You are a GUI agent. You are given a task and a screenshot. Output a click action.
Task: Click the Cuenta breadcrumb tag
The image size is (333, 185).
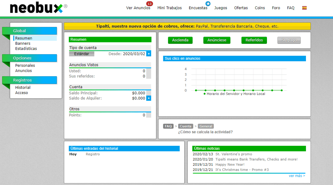coord(186,126)
